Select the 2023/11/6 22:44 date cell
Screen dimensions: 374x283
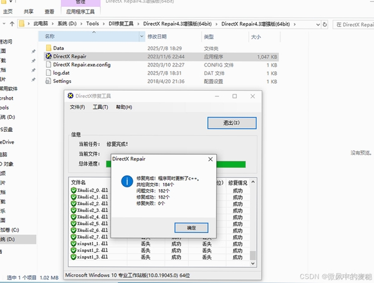point(166,57)
